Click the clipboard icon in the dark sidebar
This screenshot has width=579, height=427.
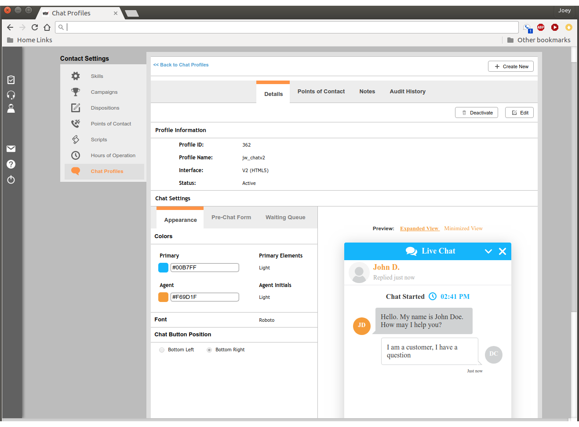point(11,80)
